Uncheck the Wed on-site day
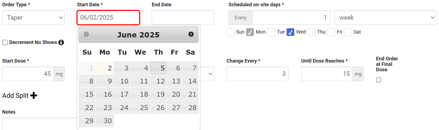439x130 pixels. tap(290, 32)
